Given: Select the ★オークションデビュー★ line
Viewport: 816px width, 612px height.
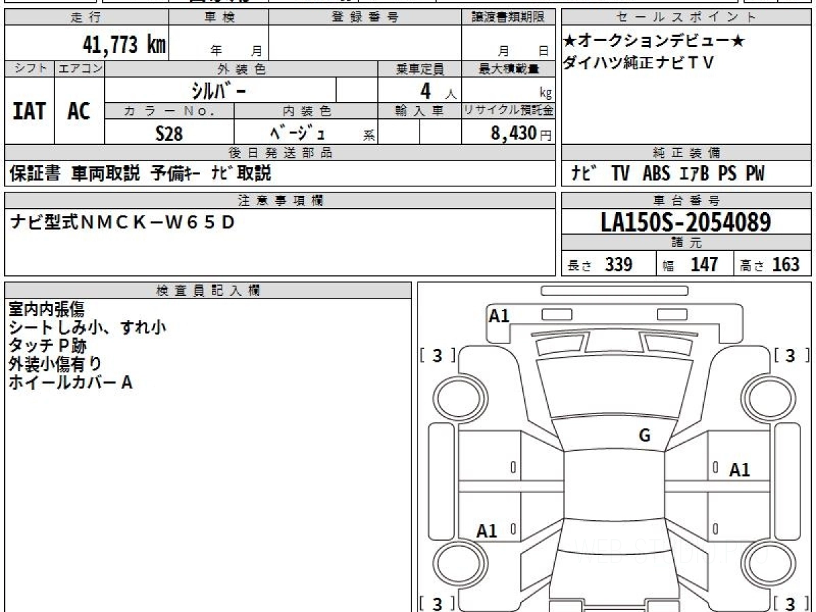Looking at the screenshot, I should pos(655,41).
